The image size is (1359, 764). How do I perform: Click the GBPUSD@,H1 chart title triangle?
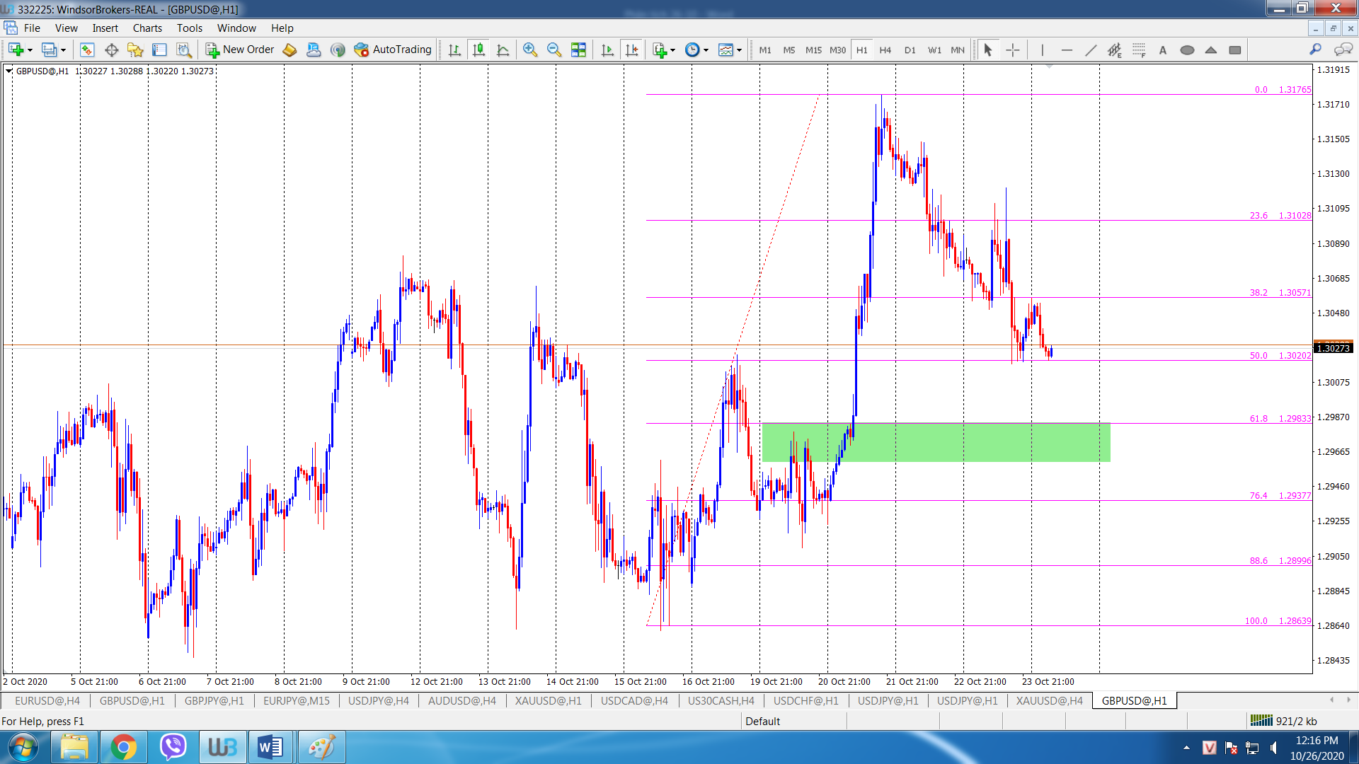[x=8, y=71]
